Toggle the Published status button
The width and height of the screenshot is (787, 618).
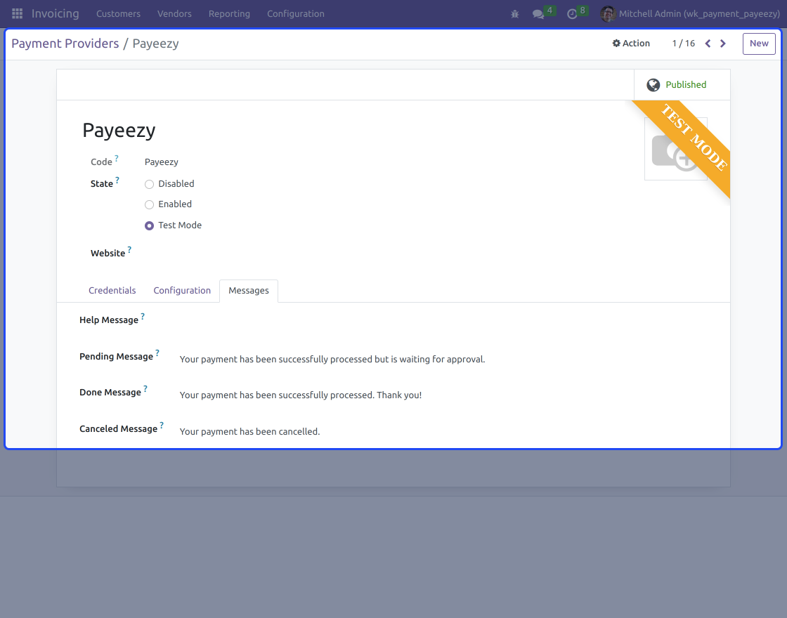(x=682, y=85)
